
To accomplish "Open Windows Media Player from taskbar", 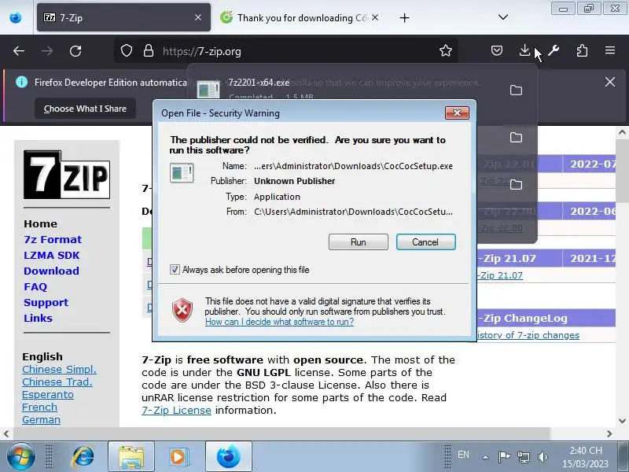I will click(179, 456).
